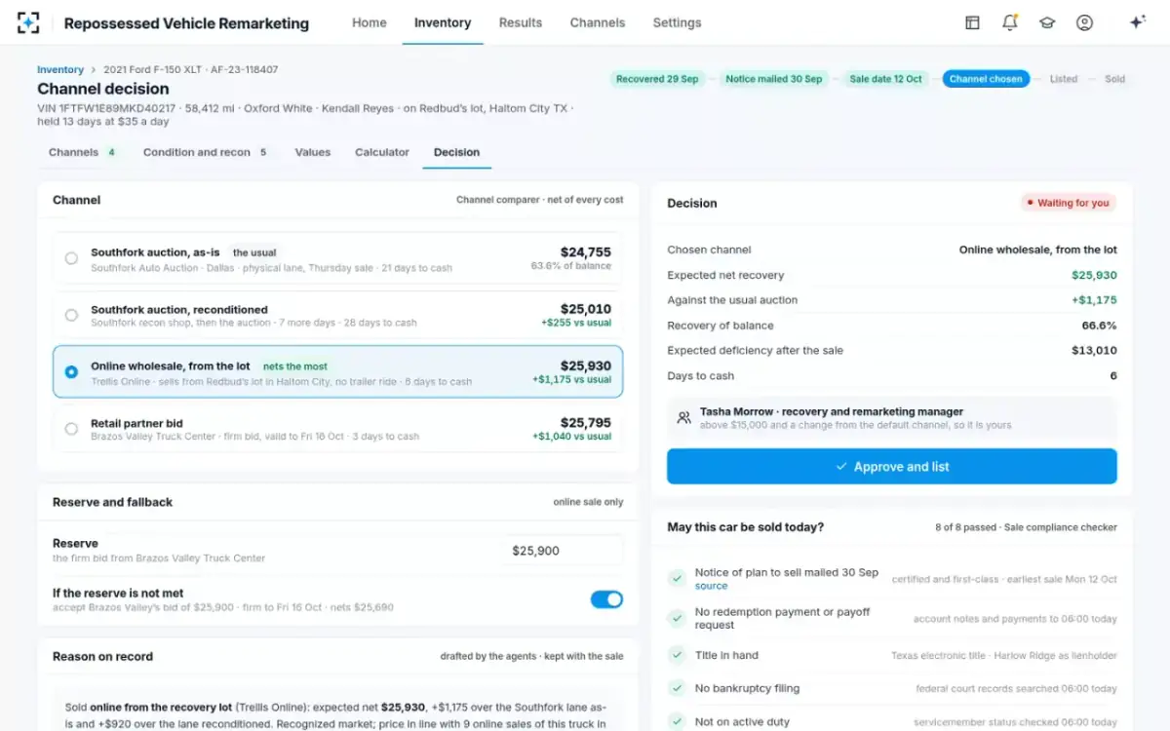Click '8 of 8 passed · Sale compliance checker'
Screen dimensions: 1170x731
coord(1026,527)
